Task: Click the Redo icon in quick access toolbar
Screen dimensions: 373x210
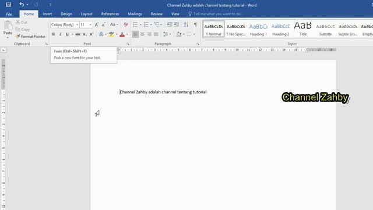Action: point(36,5)
